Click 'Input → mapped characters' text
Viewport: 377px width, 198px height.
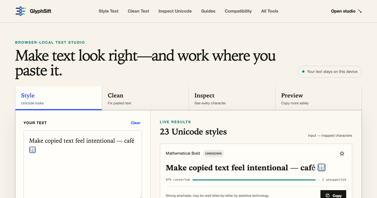(330, 136)
